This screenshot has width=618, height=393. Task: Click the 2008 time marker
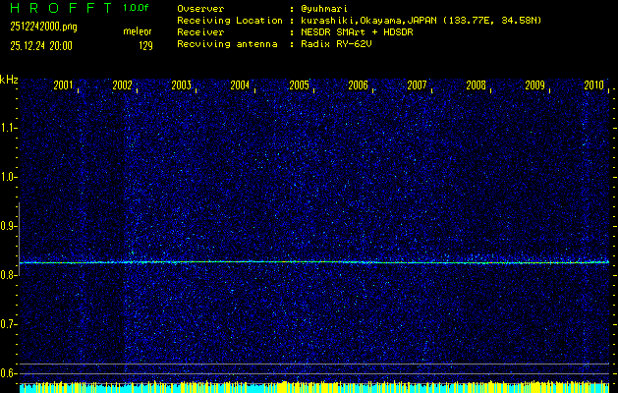tap(476, 86)
